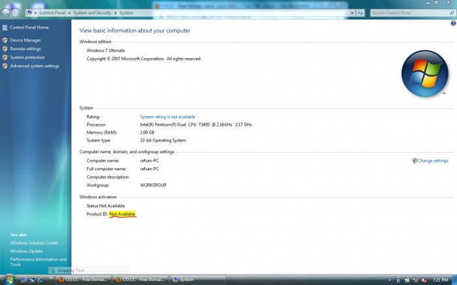Screen dimensions: 457x285
Task: Click the Device Manager shield icon
Action: point(5,40)
